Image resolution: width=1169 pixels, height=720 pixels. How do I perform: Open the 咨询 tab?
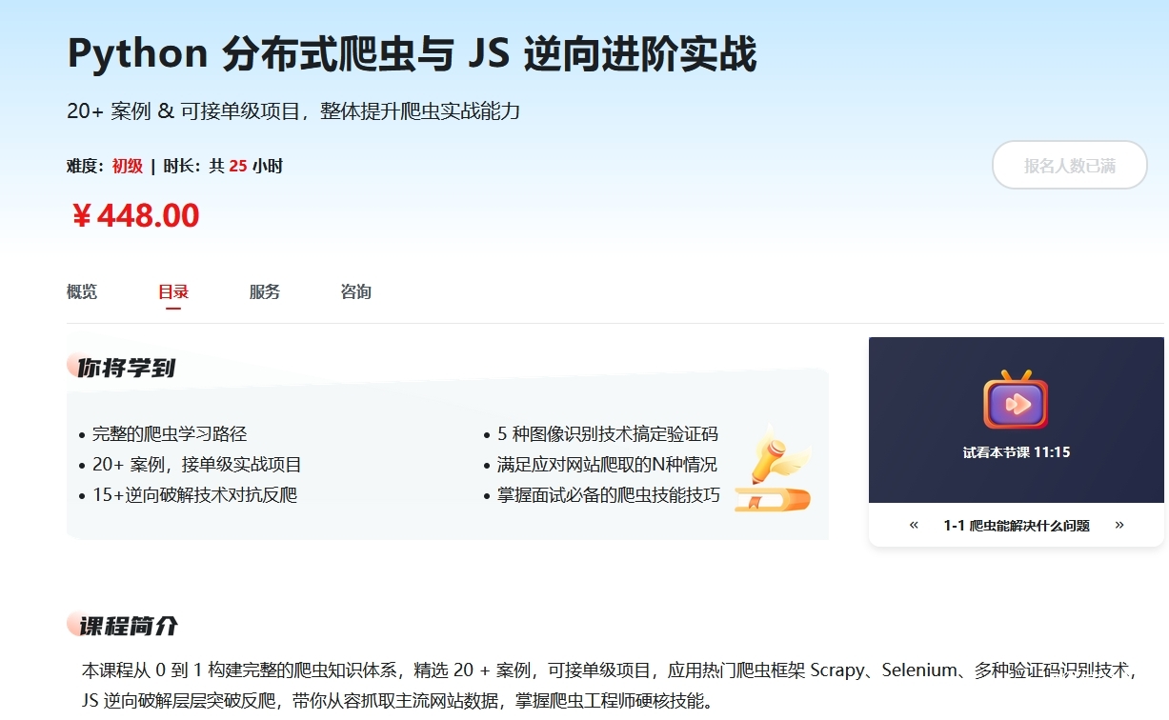pos(355,291)
